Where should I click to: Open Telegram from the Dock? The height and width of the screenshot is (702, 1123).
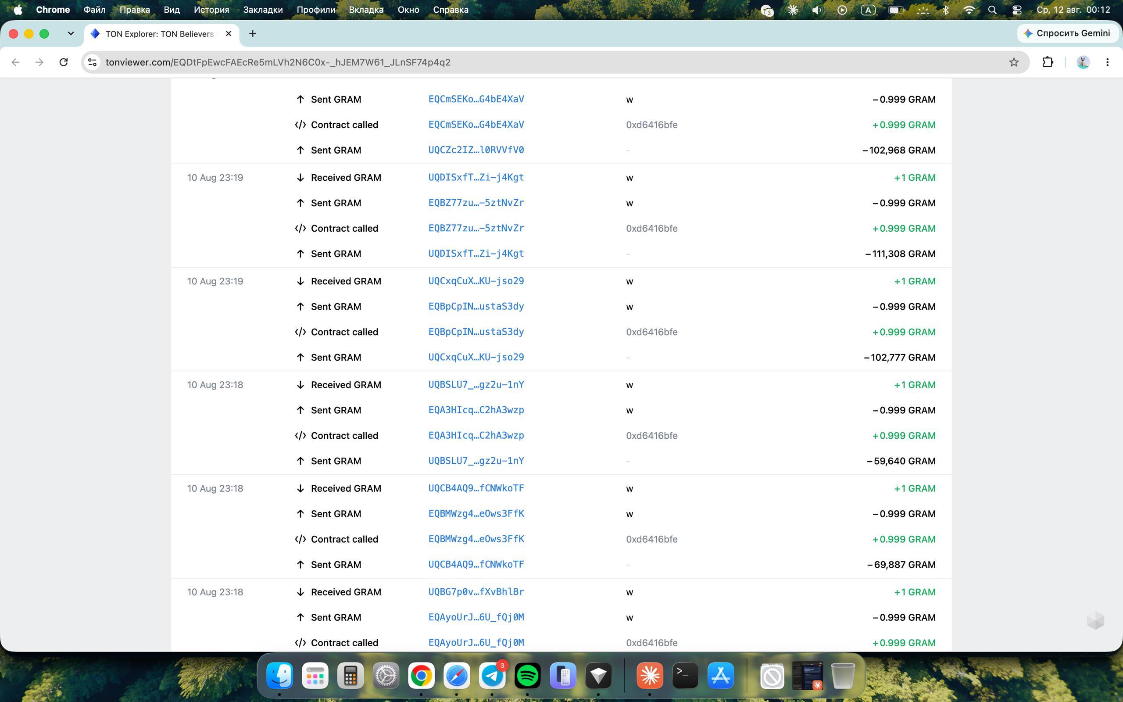coord(492,676)
